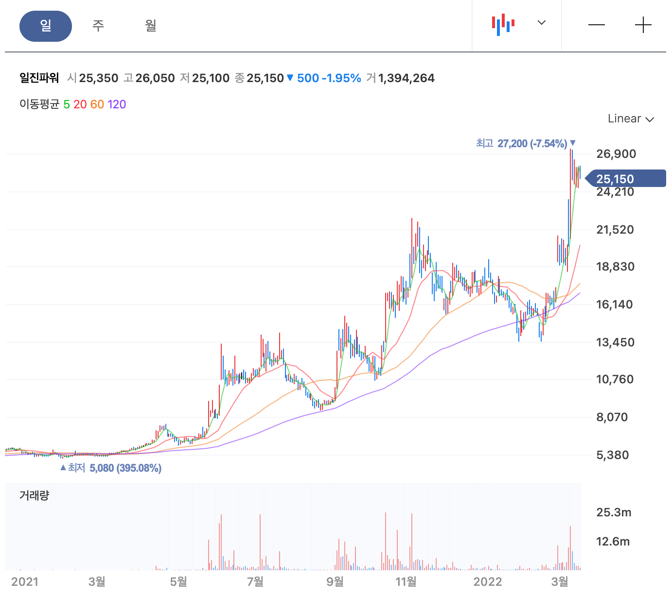This screenshot has height=613, width=672.
Task: Click the 60-day moving average label
Action: [x=97, y=104]
